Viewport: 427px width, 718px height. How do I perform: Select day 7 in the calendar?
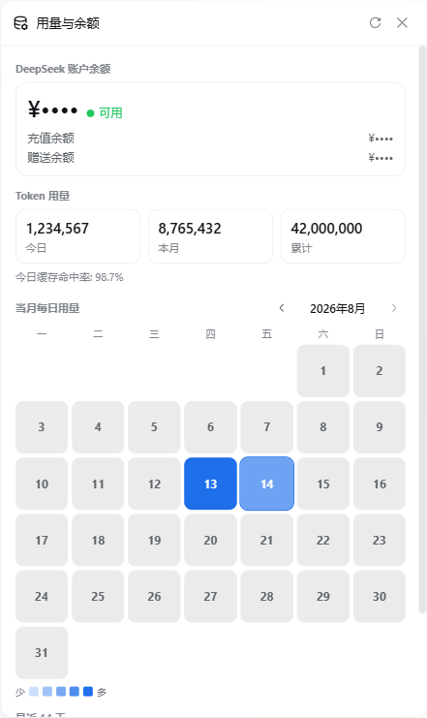(267, 427)
